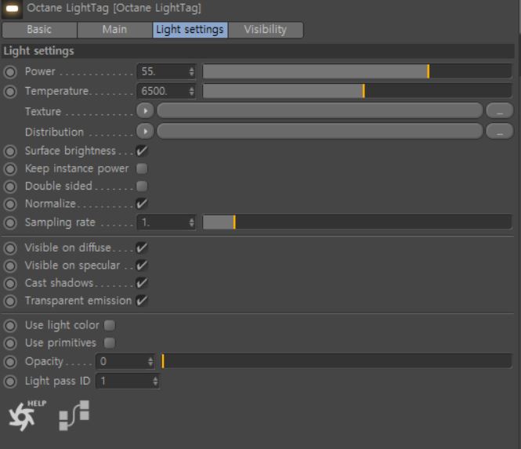Image resolution: width=521 pixels, height=449 pixels.
Task: Click the Light pass ID stepper arrows
Action: [155, 381]
